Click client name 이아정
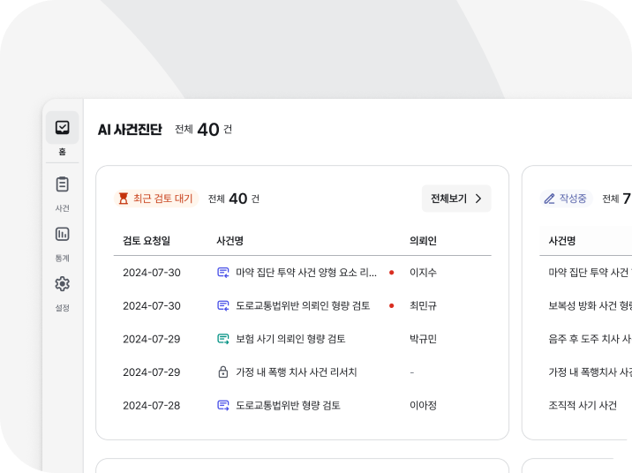The image size is (632, 473). [423, 405]
